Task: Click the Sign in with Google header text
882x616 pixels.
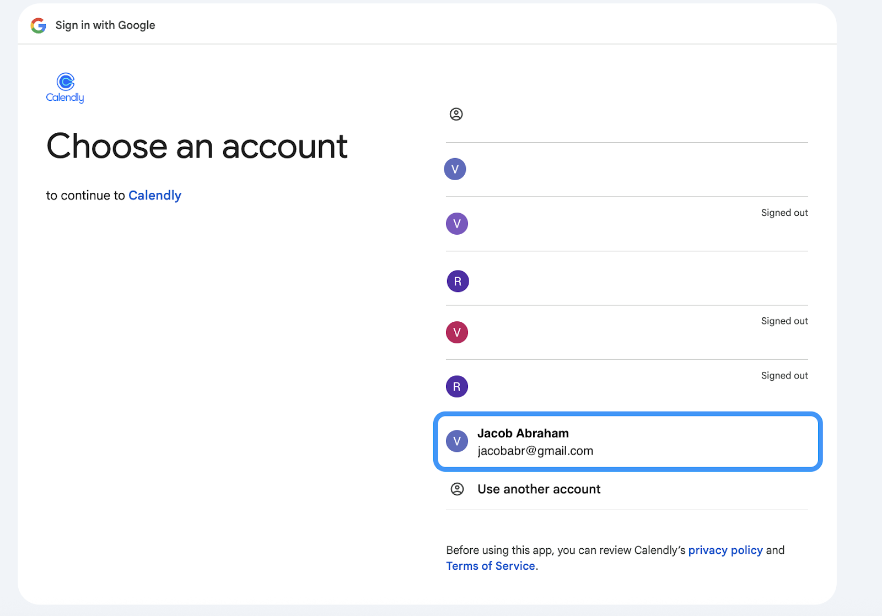Action: click(105, 25)
